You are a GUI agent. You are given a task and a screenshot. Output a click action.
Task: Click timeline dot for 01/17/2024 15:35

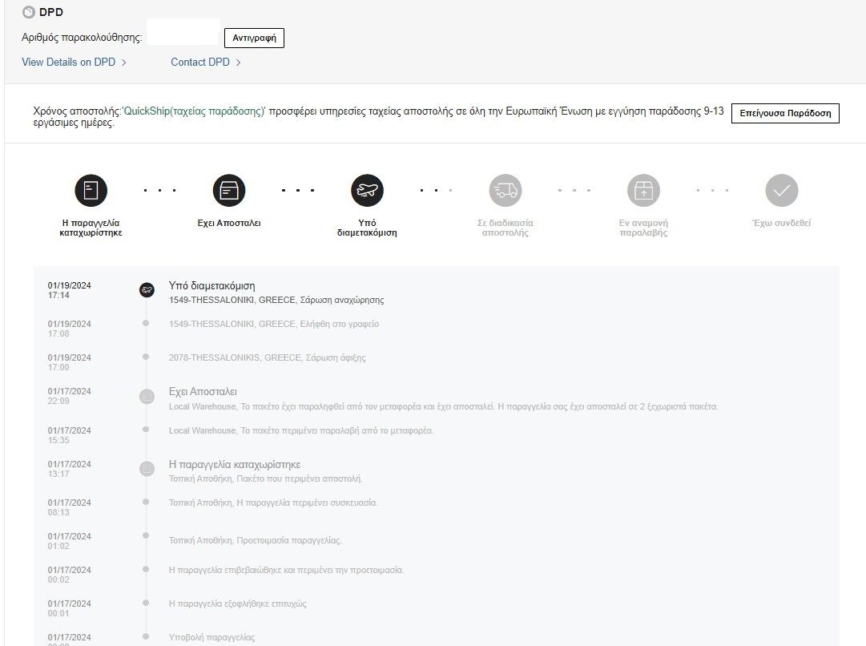(146, 430)
